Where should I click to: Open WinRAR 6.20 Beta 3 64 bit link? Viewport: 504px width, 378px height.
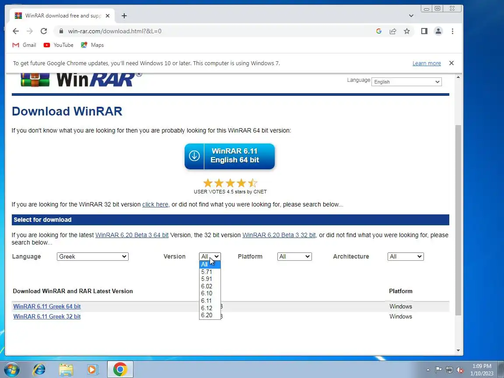(x=132, y=235)
